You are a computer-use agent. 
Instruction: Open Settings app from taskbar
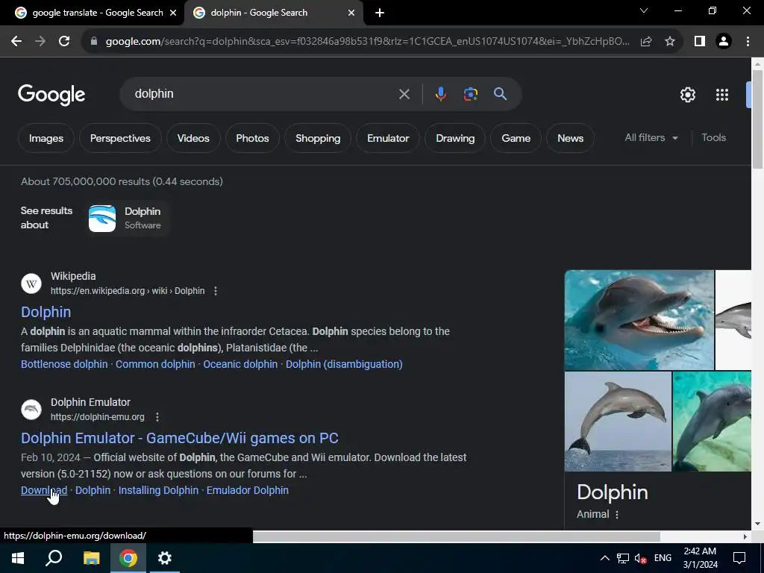(165, 558)
